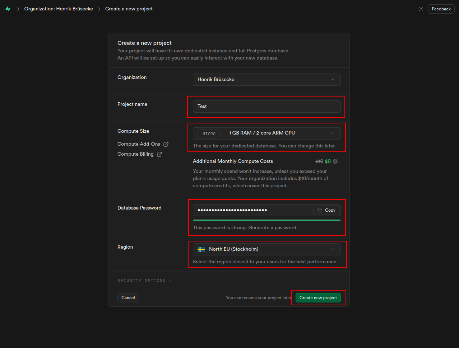The image size is (459, 348).
Task: Open the Compute Size MICRO dropdown
Action: tap(267, 133)
